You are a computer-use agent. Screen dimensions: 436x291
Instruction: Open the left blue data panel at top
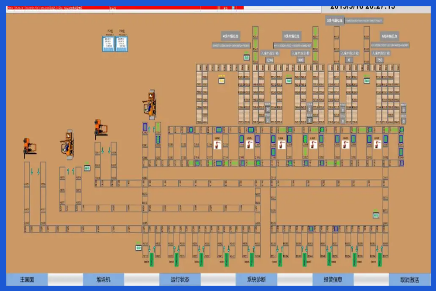coord(109,44)
